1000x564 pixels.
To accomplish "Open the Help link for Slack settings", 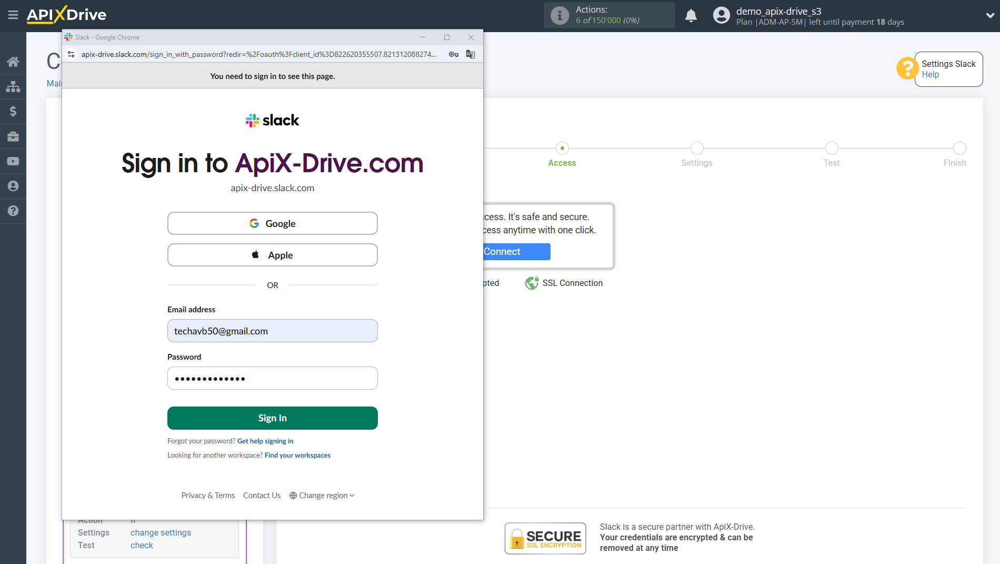I will coord(930,75).
